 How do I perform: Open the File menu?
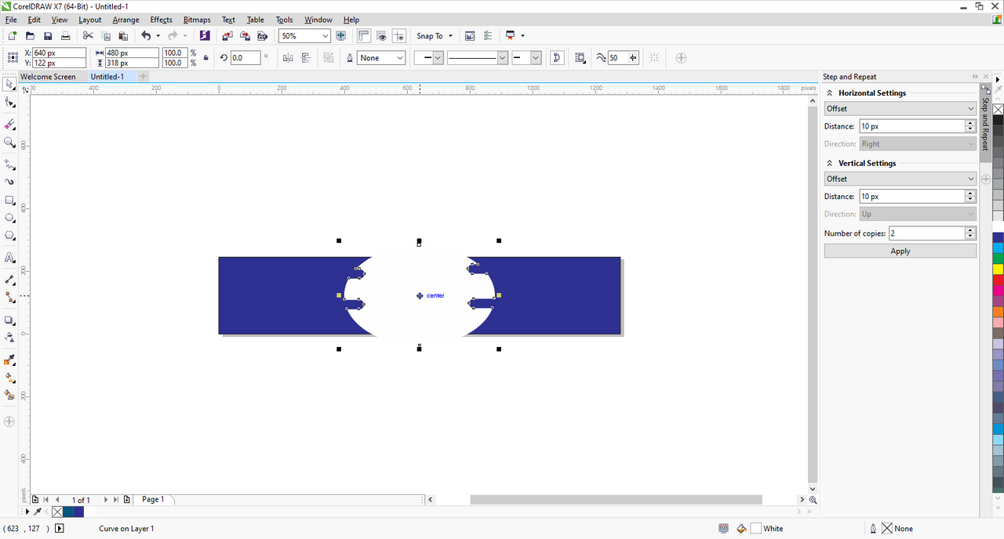(11, 20)
